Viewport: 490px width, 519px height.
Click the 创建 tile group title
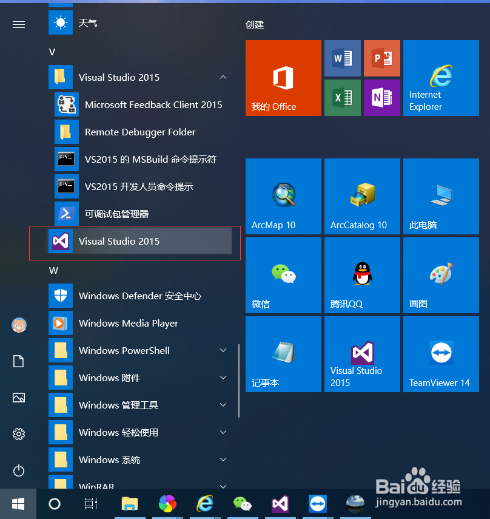(255, 25)
